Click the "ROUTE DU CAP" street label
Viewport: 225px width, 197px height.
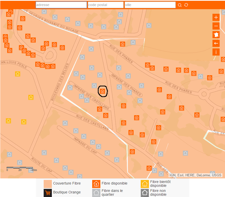click(x=42, y=165)
